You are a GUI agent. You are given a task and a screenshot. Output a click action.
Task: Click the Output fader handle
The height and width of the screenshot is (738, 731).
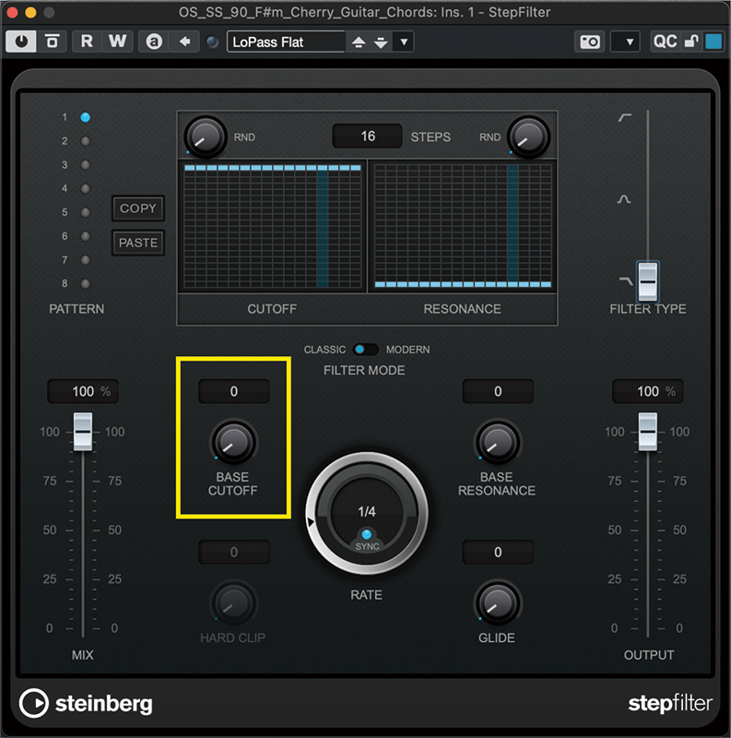pyautogui.click(x=648, y=431)
